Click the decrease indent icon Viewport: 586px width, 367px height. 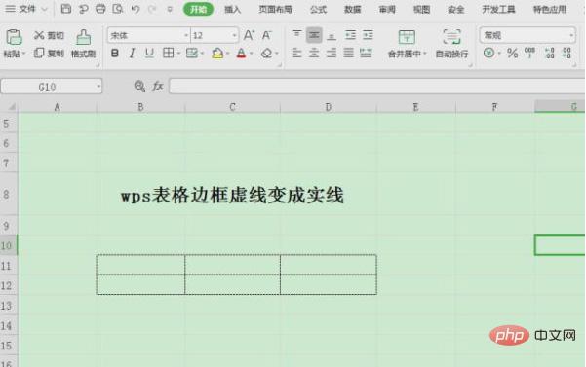tap(350, 35)
